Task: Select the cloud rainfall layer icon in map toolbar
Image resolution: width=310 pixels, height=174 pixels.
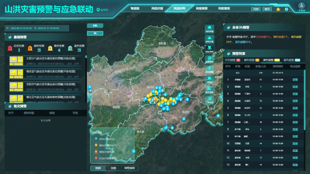Action: coord(209,29)
